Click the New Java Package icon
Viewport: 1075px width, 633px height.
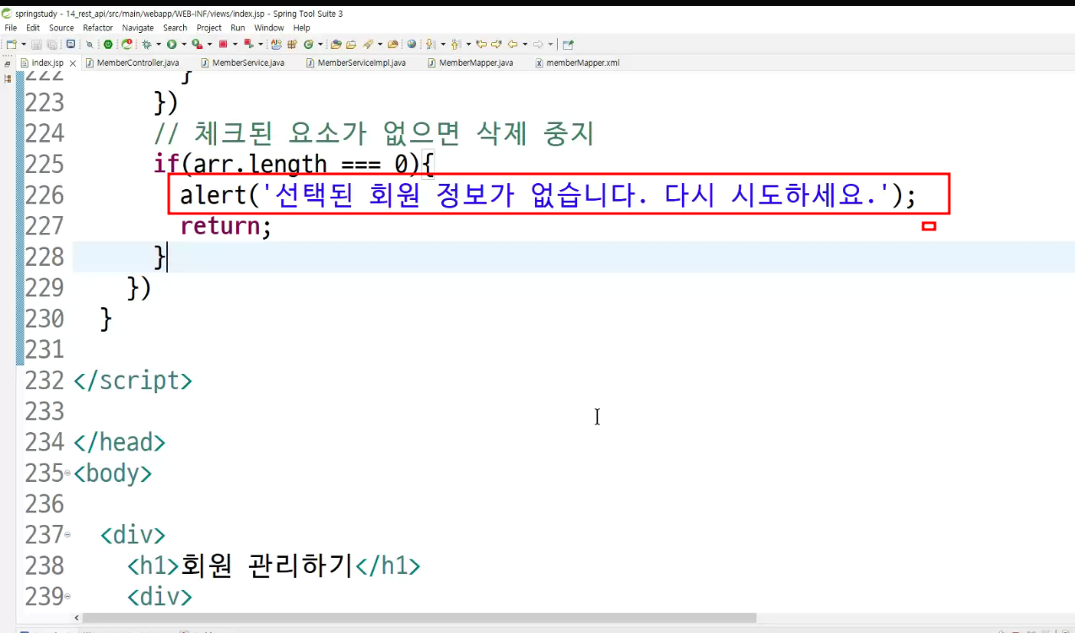tap(277, 44)
